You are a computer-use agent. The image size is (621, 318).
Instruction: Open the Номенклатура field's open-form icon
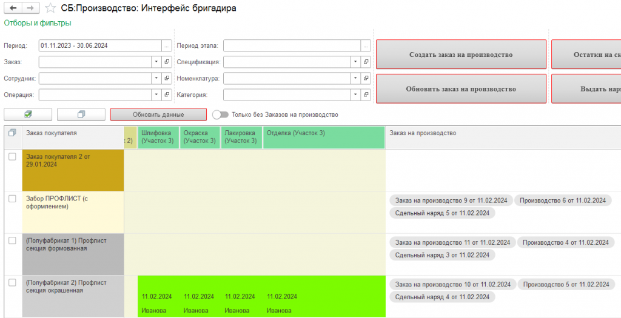click(x=366, y=78)
